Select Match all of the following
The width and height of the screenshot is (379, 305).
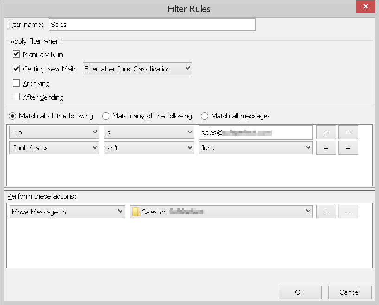(x=13, y=116)
